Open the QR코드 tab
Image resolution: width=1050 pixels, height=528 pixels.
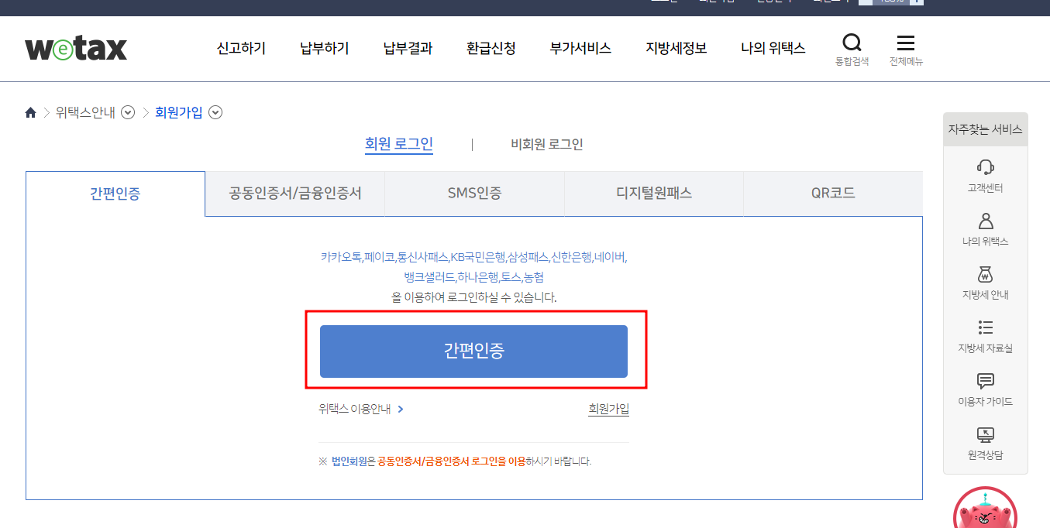tap(832, 193)
